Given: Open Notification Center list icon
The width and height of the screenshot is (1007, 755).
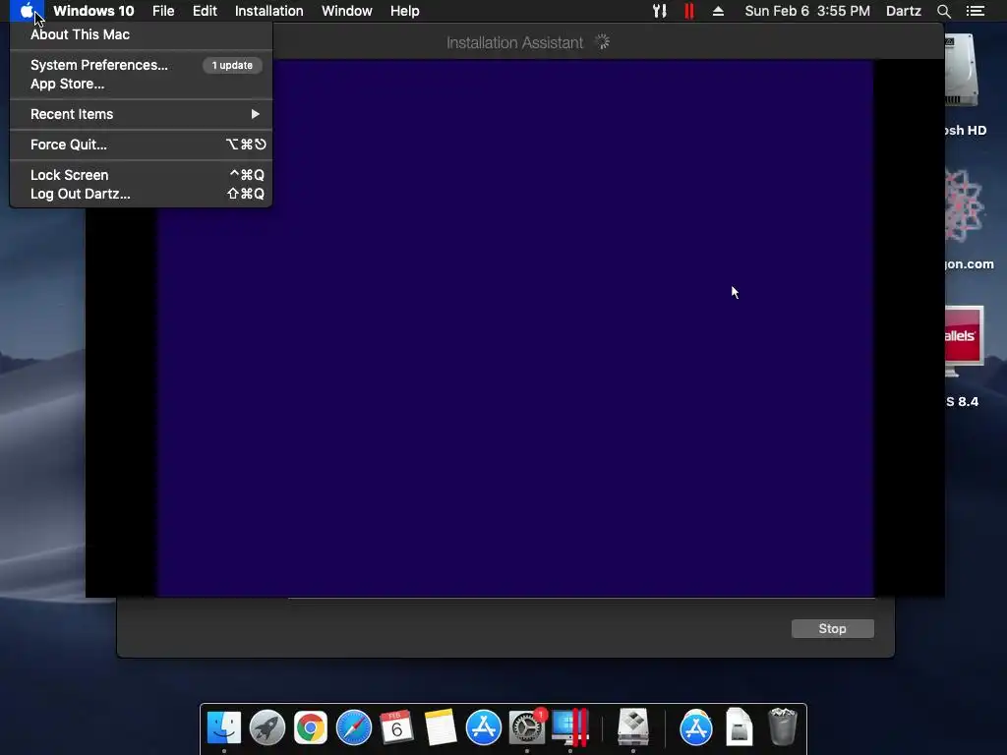Looking at the screenshot, I should point(975,11).
